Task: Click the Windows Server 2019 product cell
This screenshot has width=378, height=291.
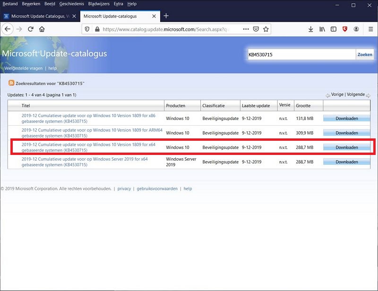Action: [181, 162]
